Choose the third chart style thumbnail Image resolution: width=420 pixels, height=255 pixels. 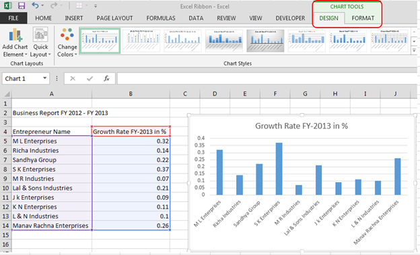182,41
